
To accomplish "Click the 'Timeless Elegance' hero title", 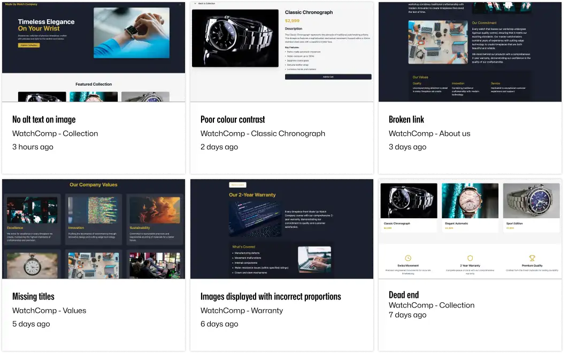I will (47, 22).
